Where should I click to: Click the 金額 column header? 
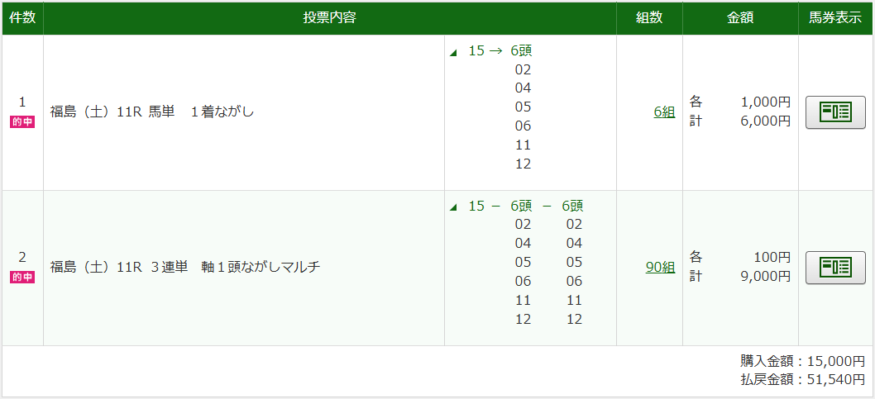tap(740, 18)
